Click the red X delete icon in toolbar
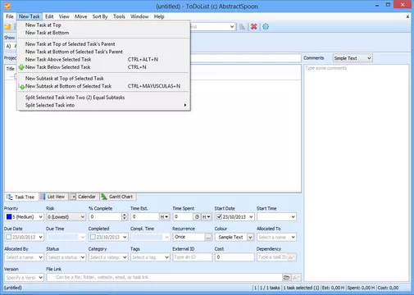The height and width of the screenshot is (295, 414). (x=254, y=26)
